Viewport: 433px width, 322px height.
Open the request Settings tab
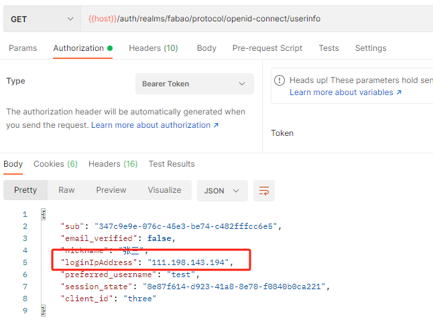(371, 48)
